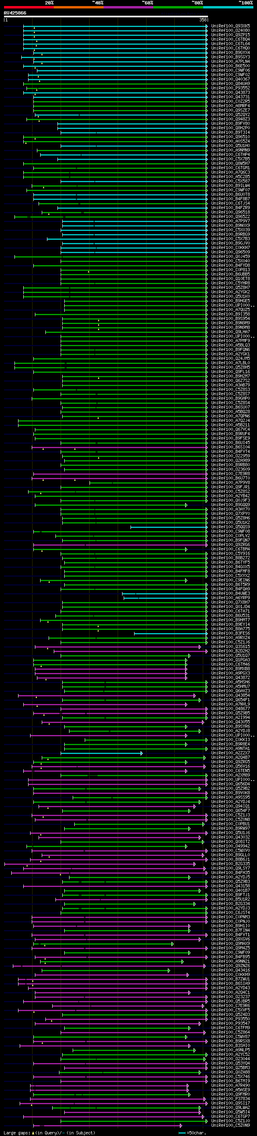Select the UniRef100_P93552 label
This screenshot has width=257, height=1136.
(x=230, y=88)
